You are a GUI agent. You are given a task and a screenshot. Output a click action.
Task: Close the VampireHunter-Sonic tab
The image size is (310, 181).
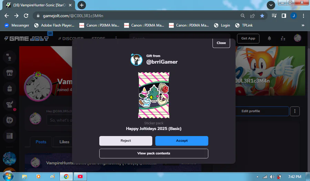tap(70, 5)
